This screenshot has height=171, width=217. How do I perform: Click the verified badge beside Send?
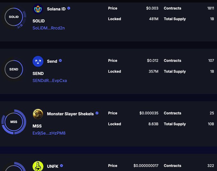pos(60,61)
